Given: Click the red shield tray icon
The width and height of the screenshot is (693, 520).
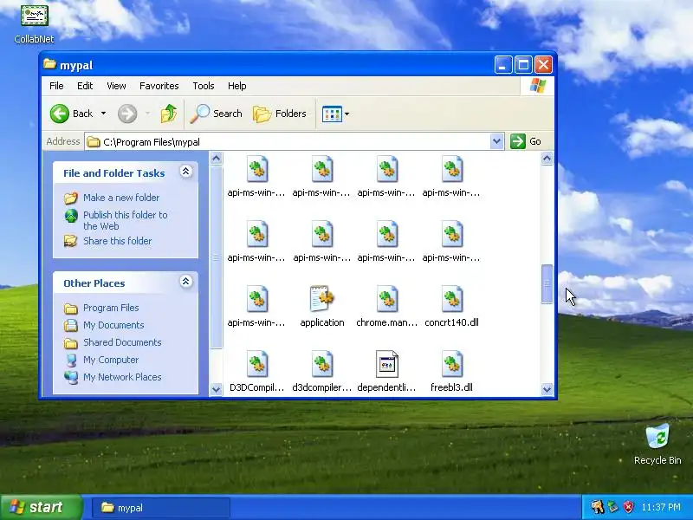Looking at the screenshot, I should pyautogui.click(x=628, y=507).
